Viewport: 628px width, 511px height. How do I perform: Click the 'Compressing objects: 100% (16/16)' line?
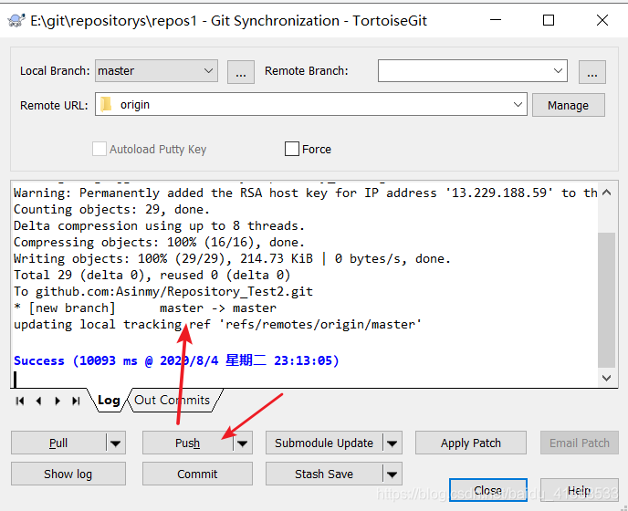tap(160, 243)
